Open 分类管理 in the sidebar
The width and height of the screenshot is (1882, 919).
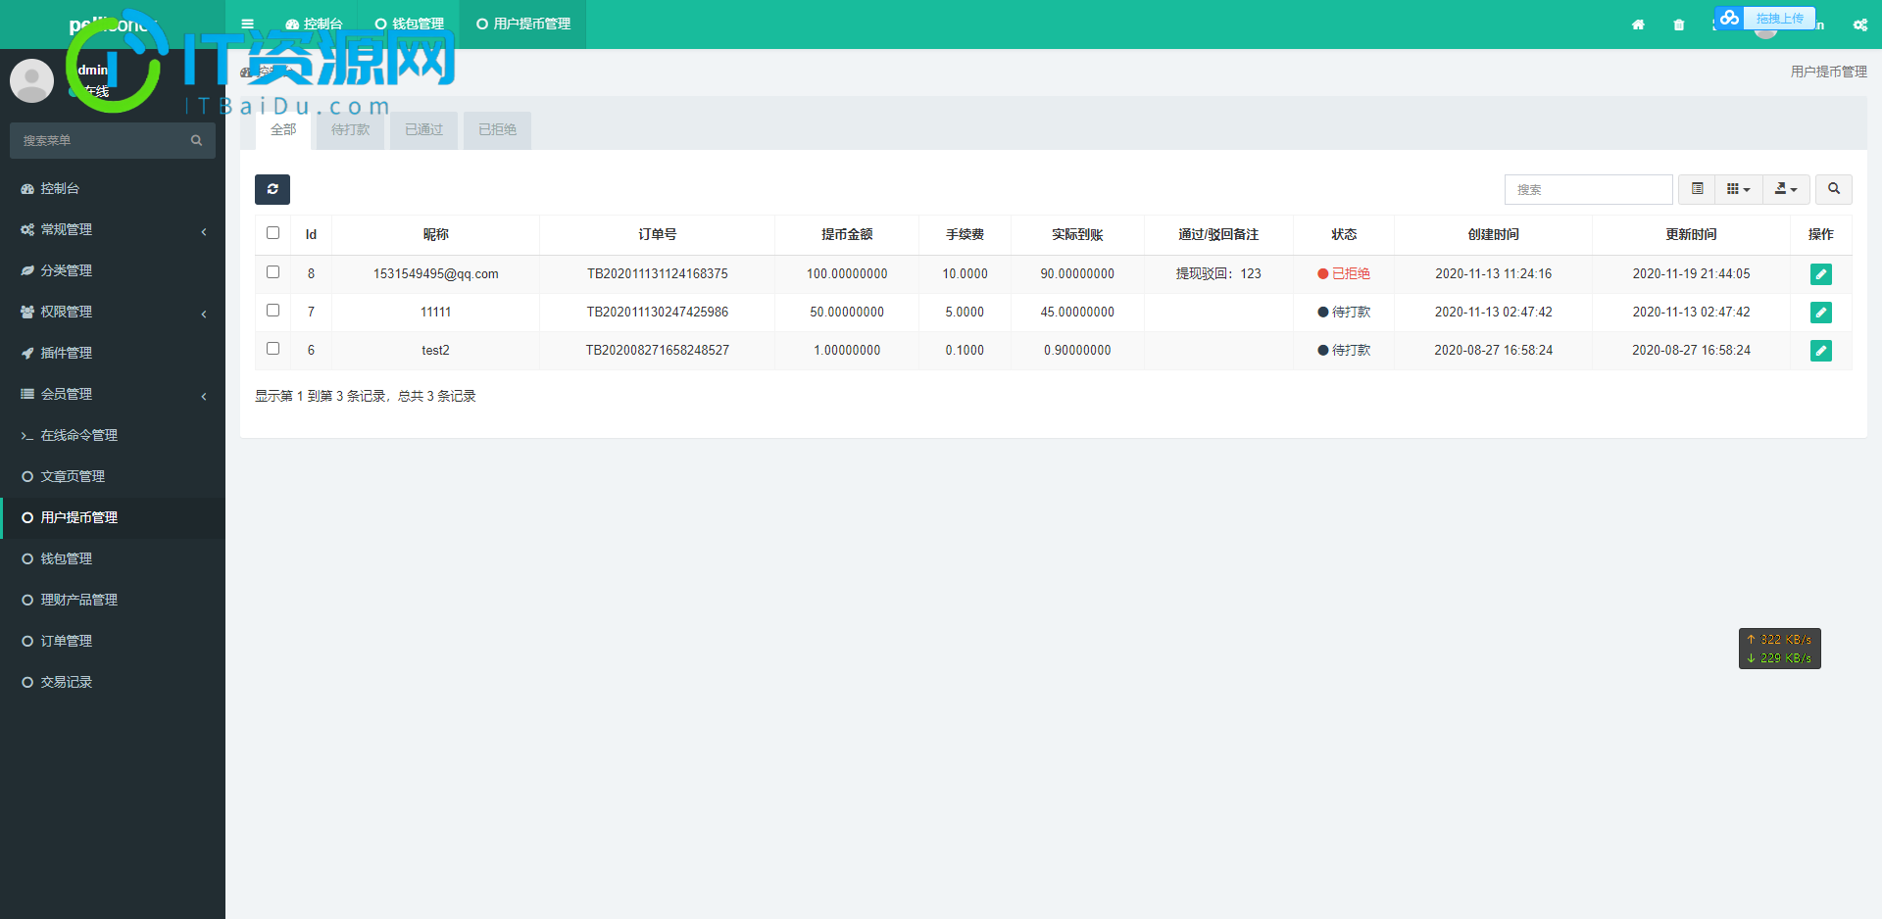[113, 270]
